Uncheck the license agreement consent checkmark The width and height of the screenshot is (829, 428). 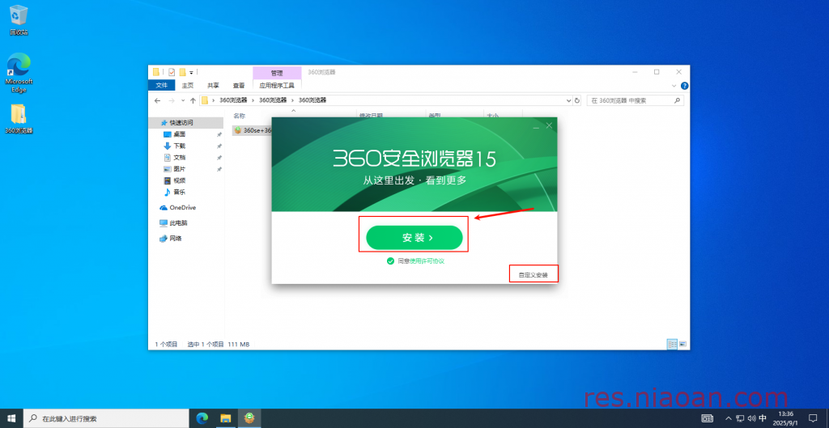390,261
